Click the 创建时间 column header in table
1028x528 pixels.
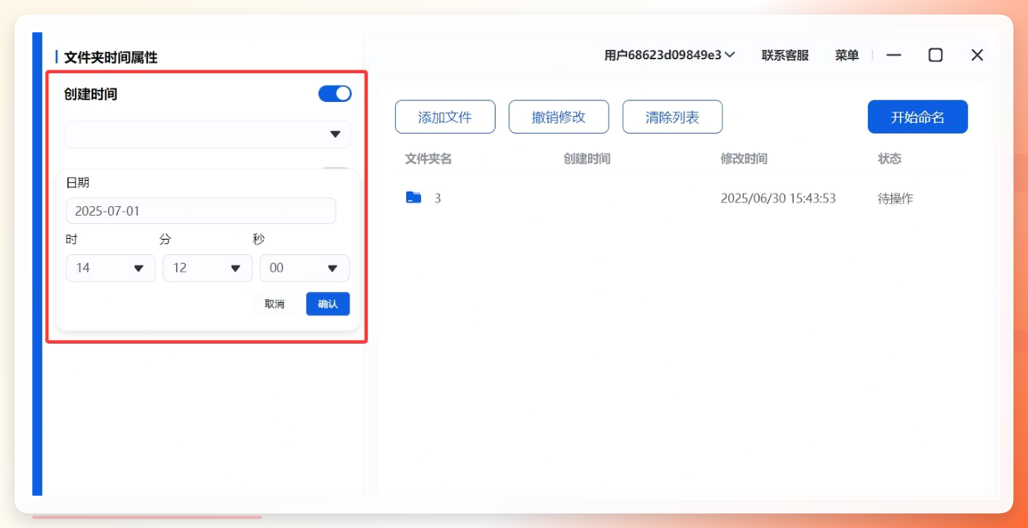tap(587, 159)
